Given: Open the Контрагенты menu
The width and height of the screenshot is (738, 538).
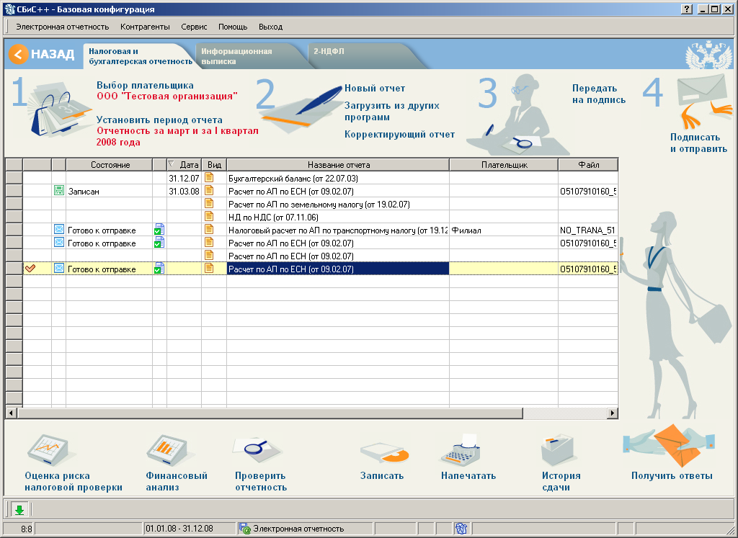Looking at the screenshot, I should click(x=145, y=27).
